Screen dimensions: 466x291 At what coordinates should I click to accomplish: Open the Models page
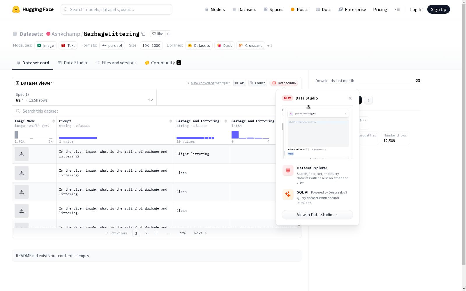(x=215, y=9)
